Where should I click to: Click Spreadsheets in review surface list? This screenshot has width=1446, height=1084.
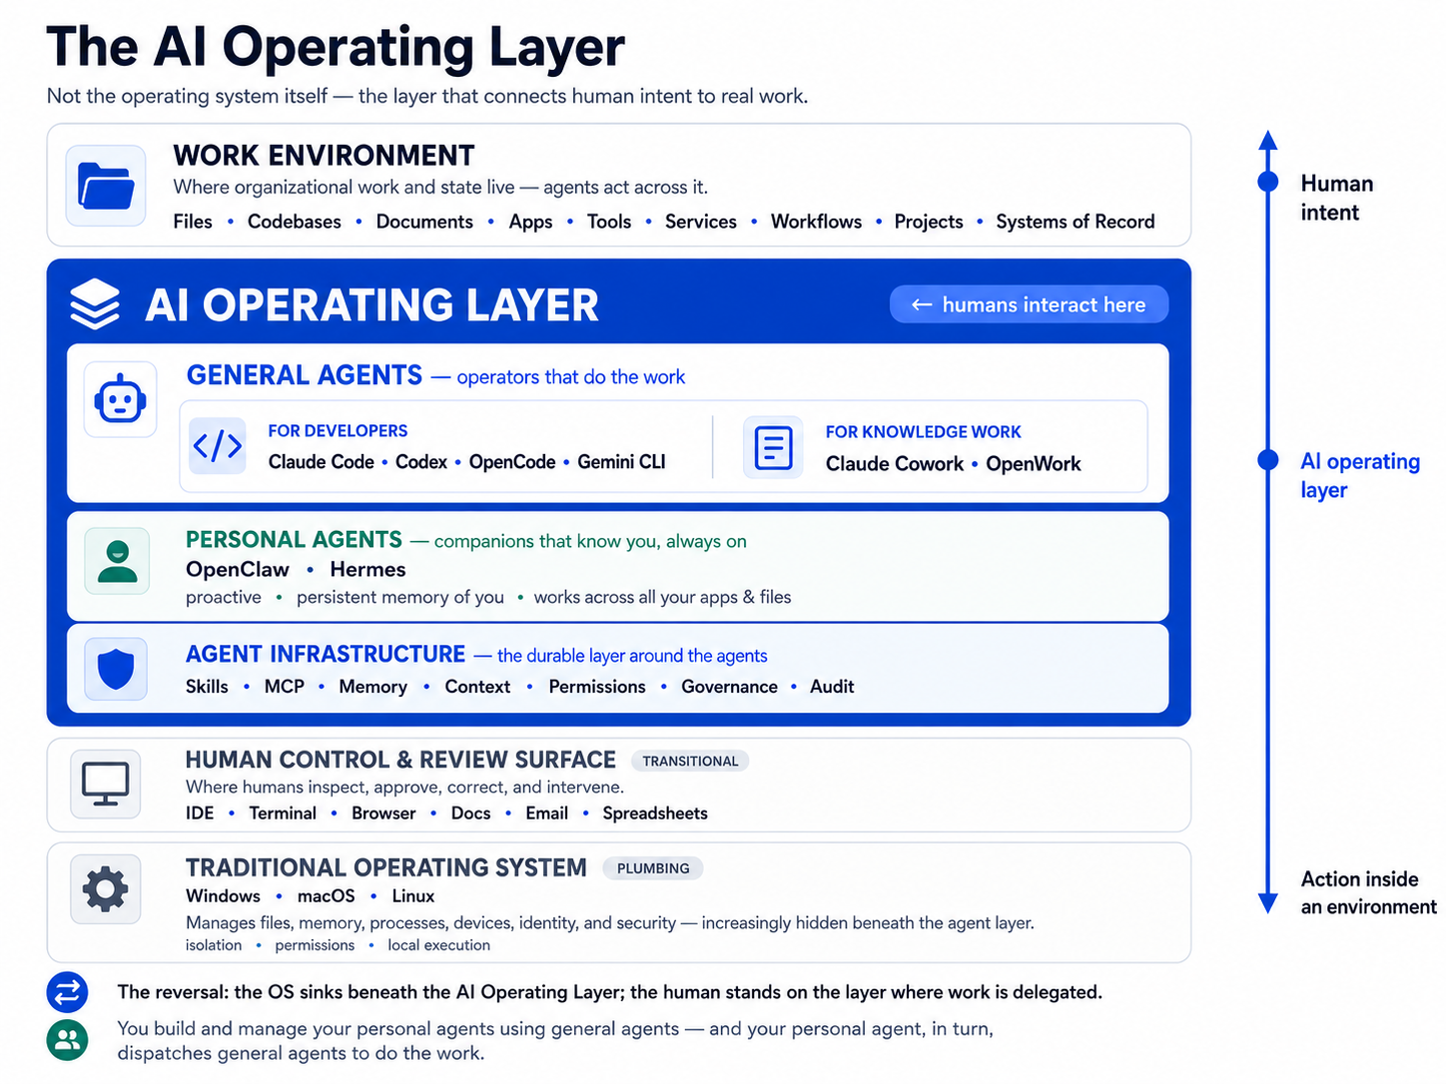(655, 813)
